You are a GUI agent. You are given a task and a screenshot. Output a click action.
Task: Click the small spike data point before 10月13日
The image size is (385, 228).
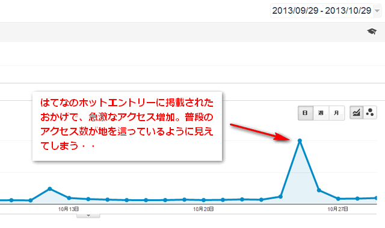50,188
